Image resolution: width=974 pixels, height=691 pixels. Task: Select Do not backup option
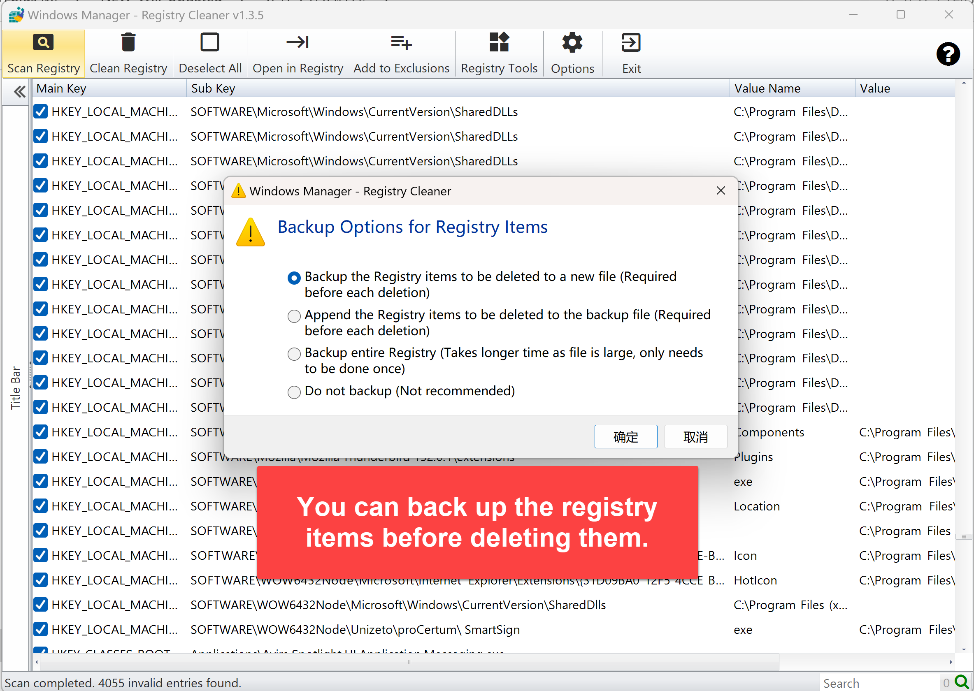coord(294,392)
